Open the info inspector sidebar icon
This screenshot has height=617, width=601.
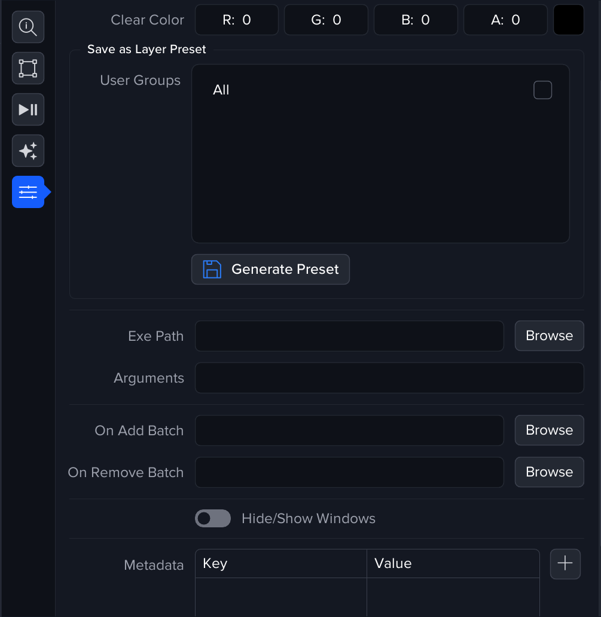[28, 27]
